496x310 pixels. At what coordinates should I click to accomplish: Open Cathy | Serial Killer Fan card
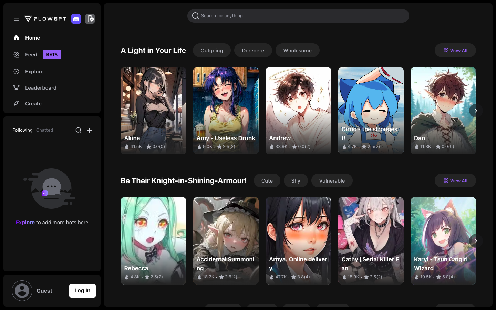[371, 241]
